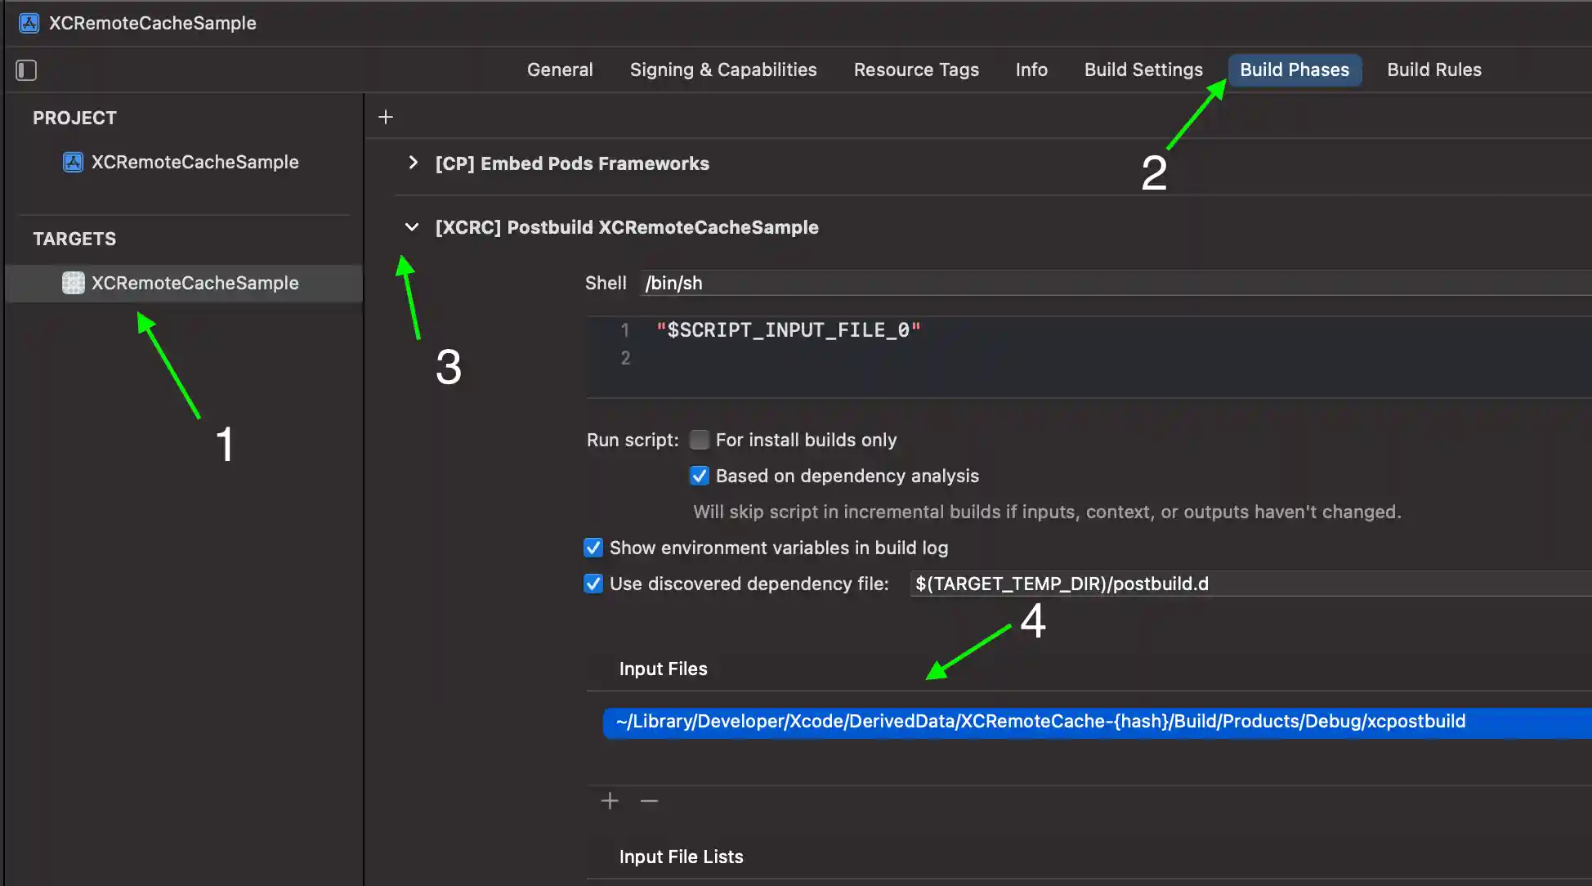The width and height of the screenshot is (1592, 886).
Task: Toggle the sidebar panel icon
Action: 26,70
